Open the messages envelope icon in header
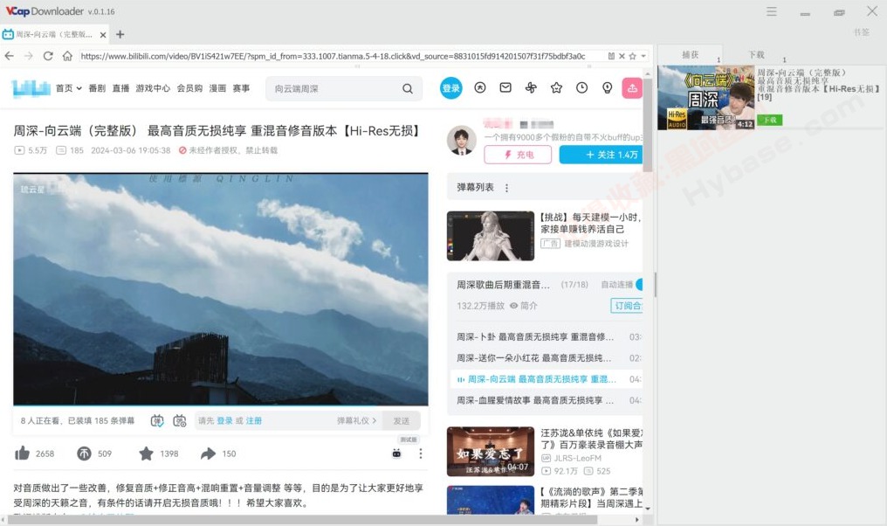This screenshot has width=887, height=526. tap(505, 88)
